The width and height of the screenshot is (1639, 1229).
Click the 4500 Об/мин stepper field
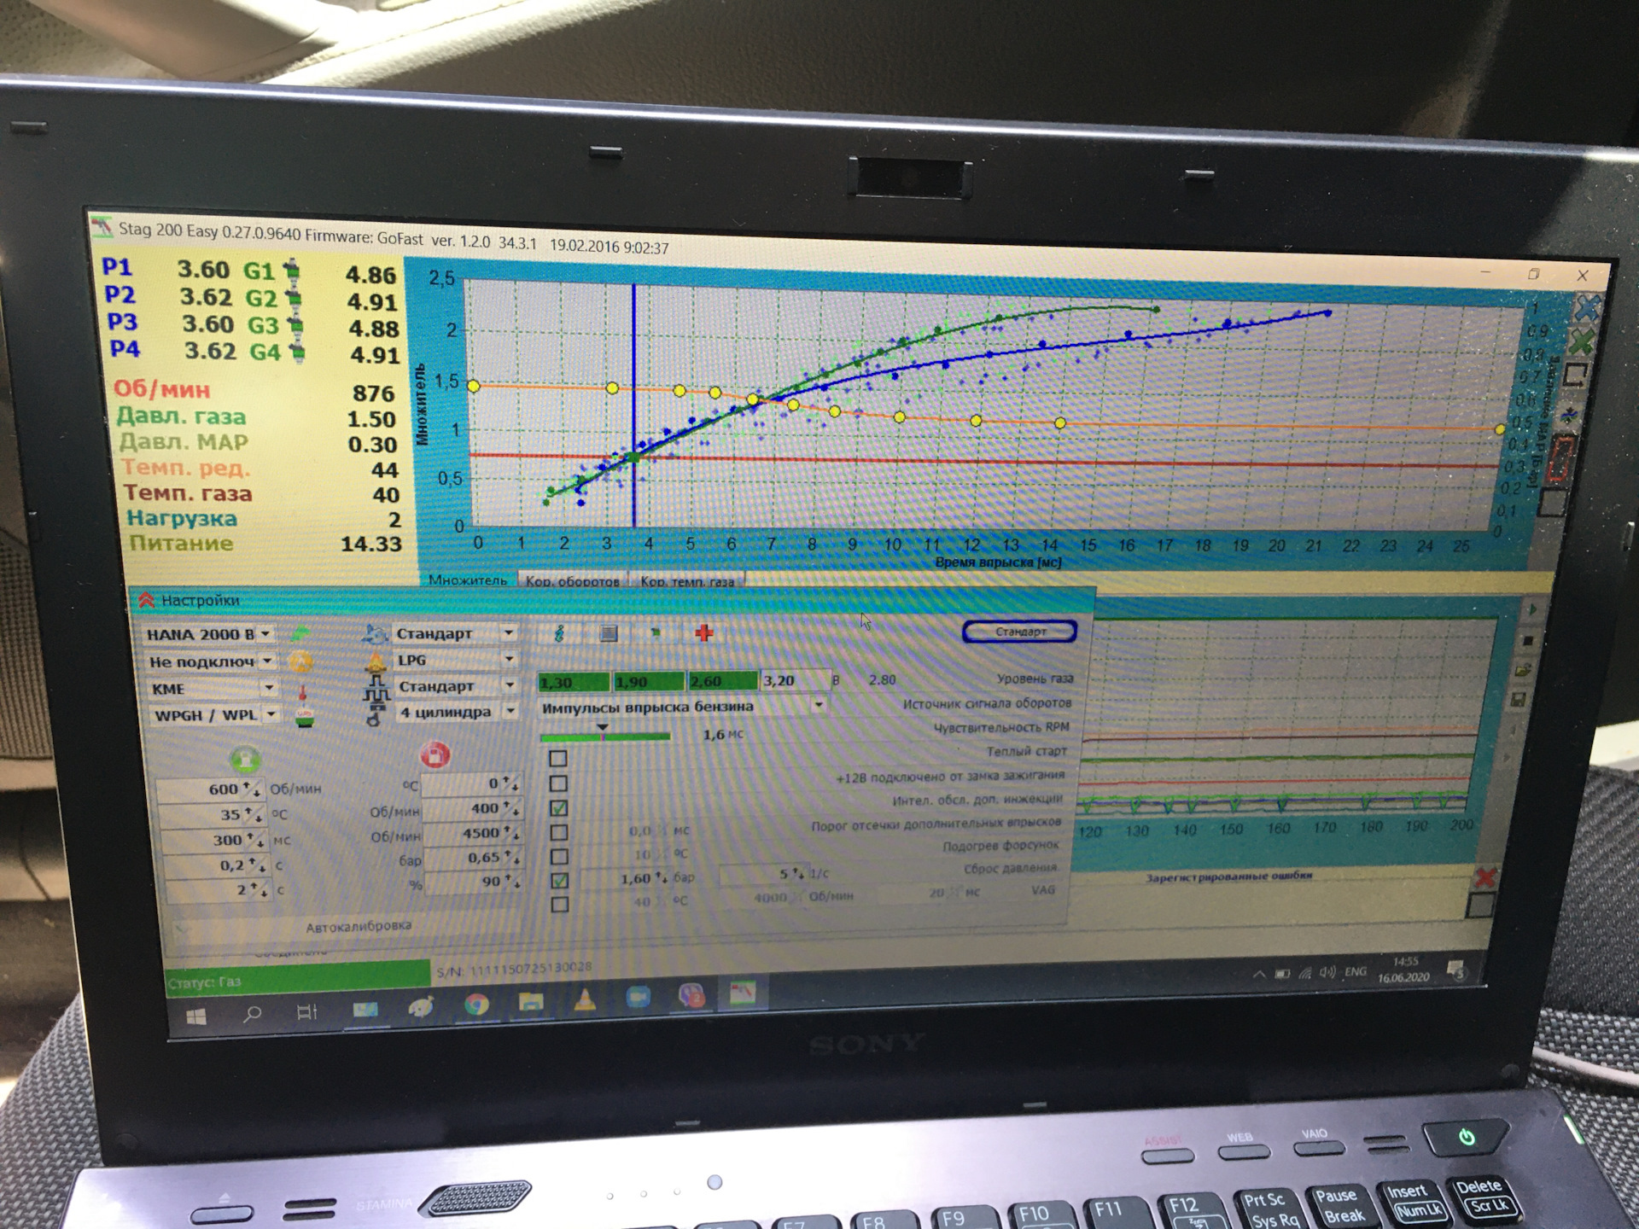pyautogui.click(x=472, y=832)
